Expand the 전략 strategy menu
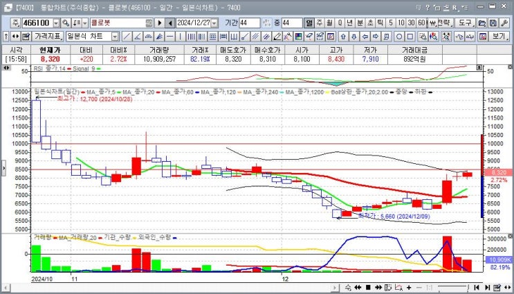 445,23
